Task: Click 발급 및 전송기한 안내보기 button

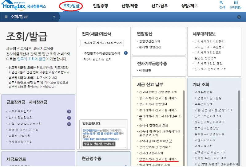Action: coord(99,144)
